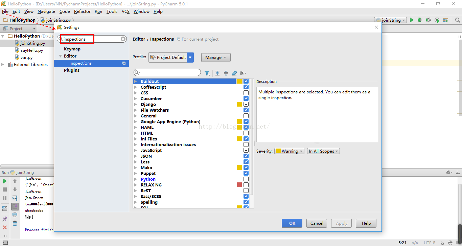The height and width of the screenshot is (246, 462).
Task: Click the Help button in Settings dialog
Action: (x=366, y=223)
